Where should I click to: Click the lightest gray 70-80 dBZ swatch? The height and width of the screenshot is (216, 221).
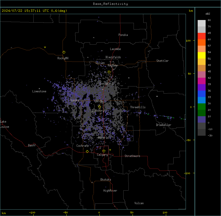coord(202,23)
